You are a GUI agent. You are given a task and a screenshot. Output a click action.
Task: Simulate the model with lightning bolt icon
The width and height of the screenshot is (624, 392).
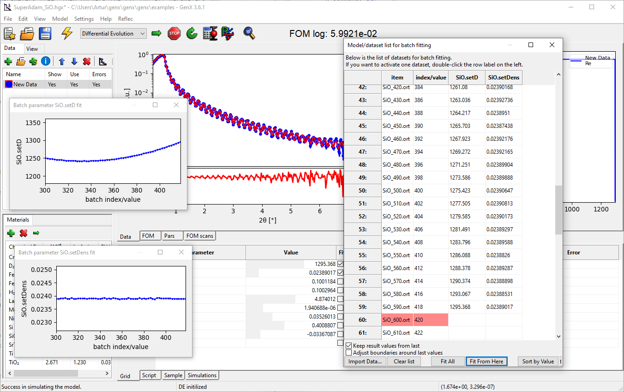click(67, 33)
